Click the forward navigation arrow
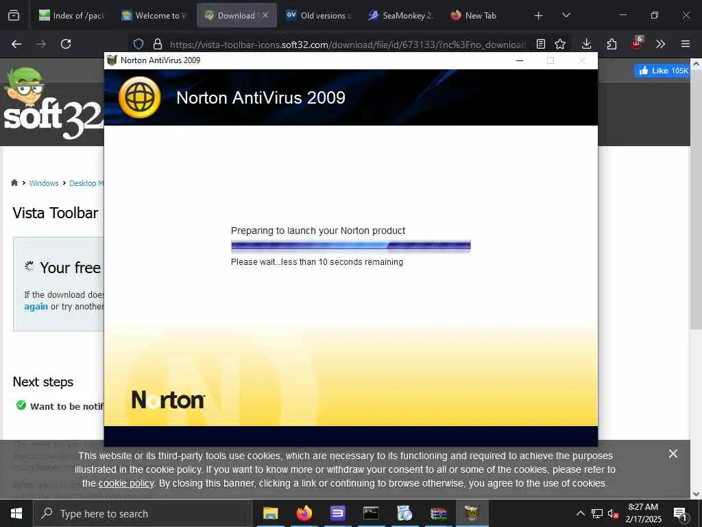This screenshot has height=527, width=702. click(41, 44)
